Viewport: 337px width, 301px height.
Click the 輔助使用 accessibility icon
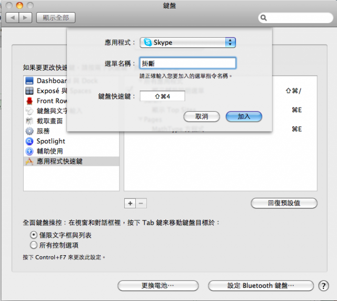click(x=29, y=151)
